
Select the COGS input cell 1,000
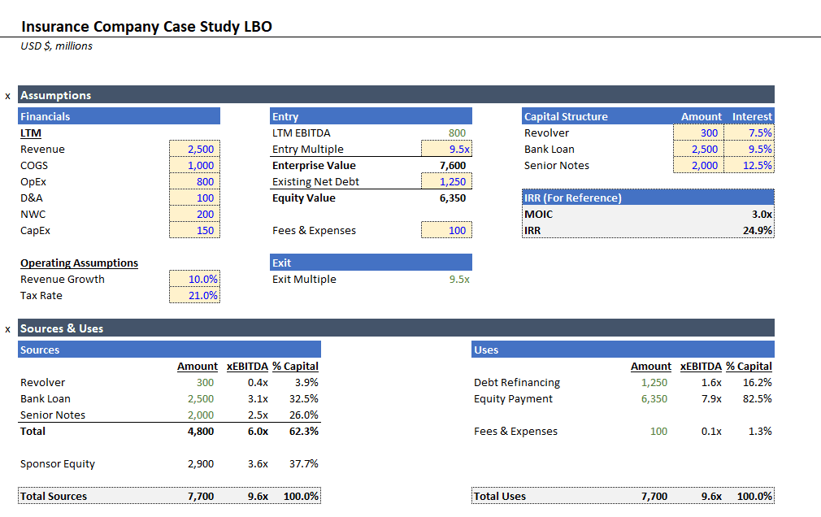tap(195, 166)
